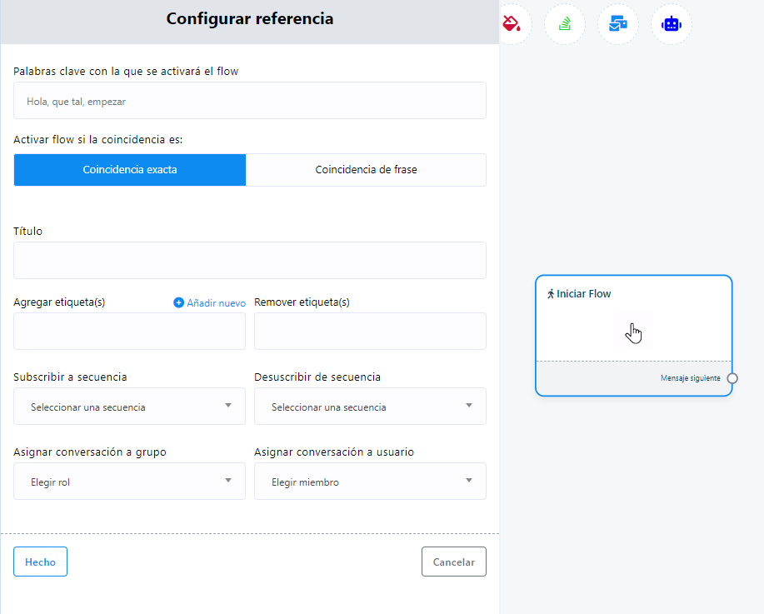Select Coincidencia exacta option
This screenshot has width=764, height=614.
coord(130,170)
